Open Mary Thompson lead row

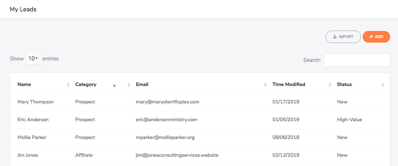click(x=200, y=102)
